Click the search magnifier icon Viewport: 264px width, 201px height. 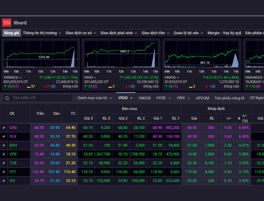click(7, 98)
